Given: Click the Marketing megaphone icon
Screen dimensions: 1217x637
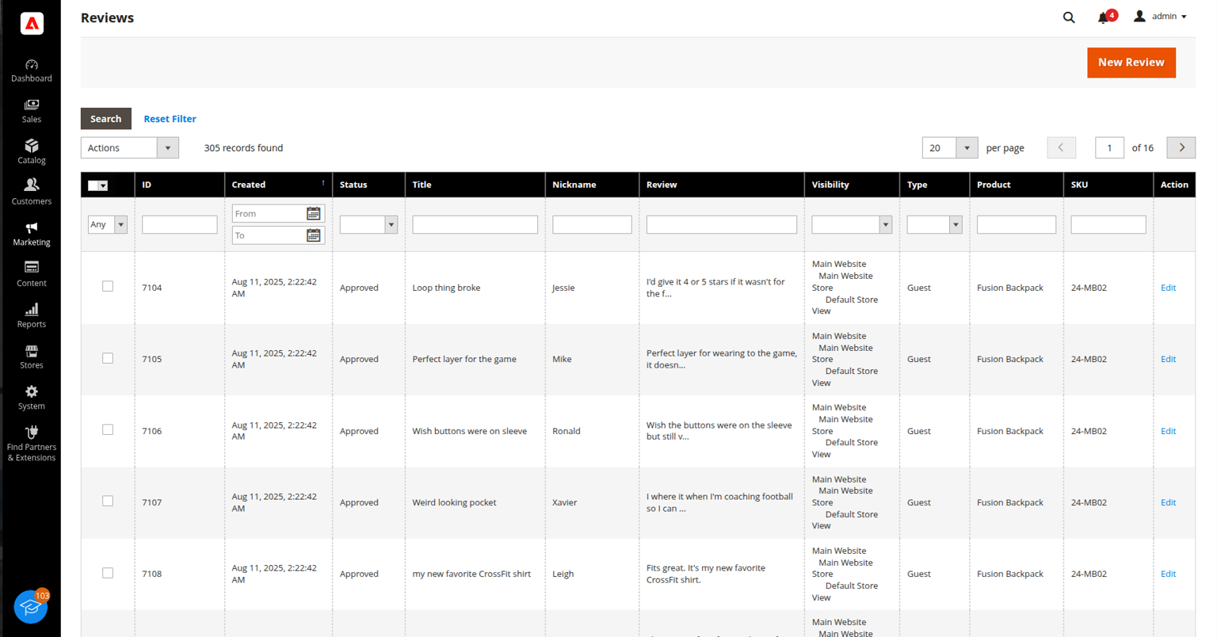Looking at the screenshot, I should (x=32, y=227).
